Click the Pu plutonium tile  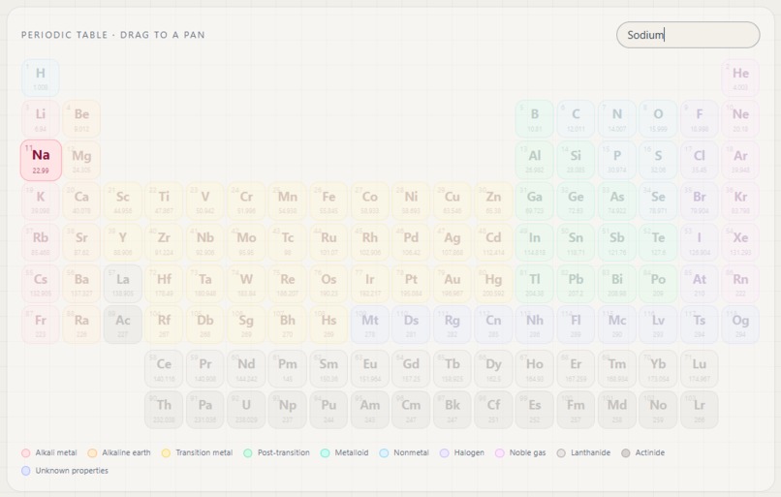(x=328, y=410)
